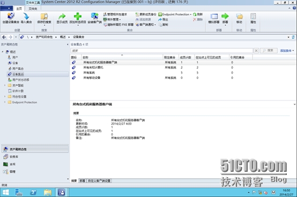Image resolution: width=297 pixels, height=197 pixels.
Task: Open File Explorer from the taskbar
Action: click(x=48, y=193)
